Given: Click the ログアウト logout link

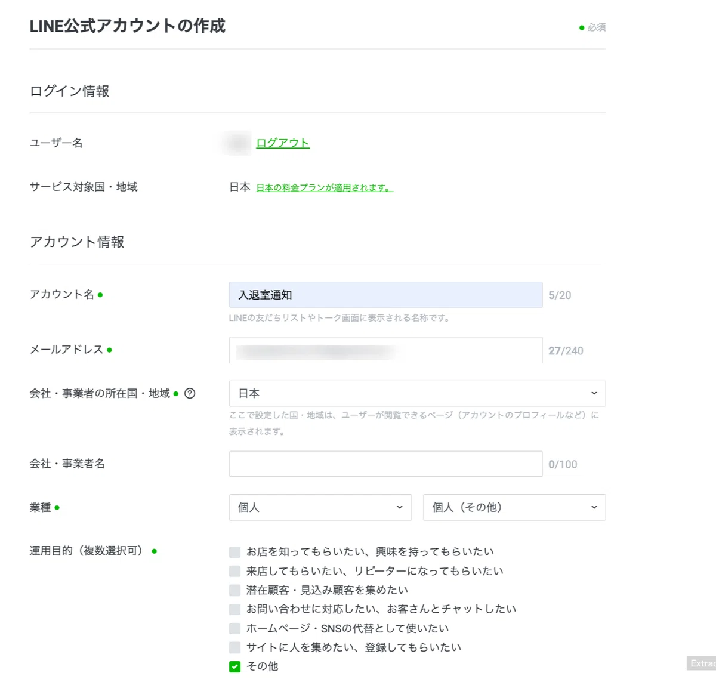Looking at the screenshot, I should coord(283,143).
